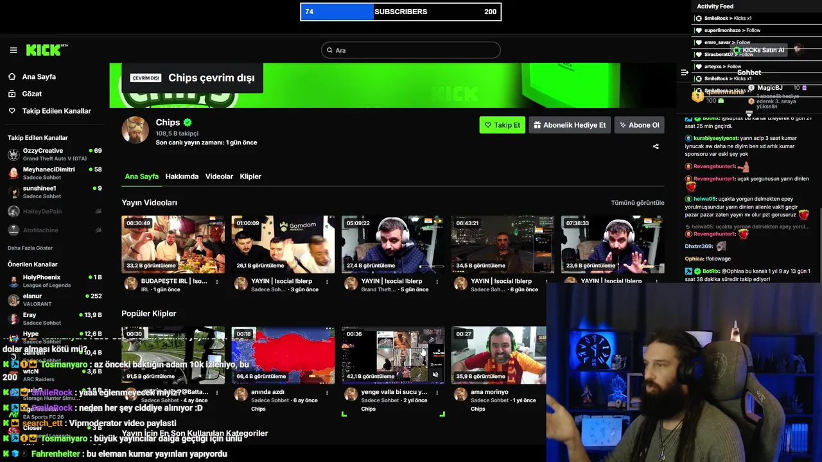Click the Ana Sayfa home icon
This screenshot has width=822, height=462.
12,76
